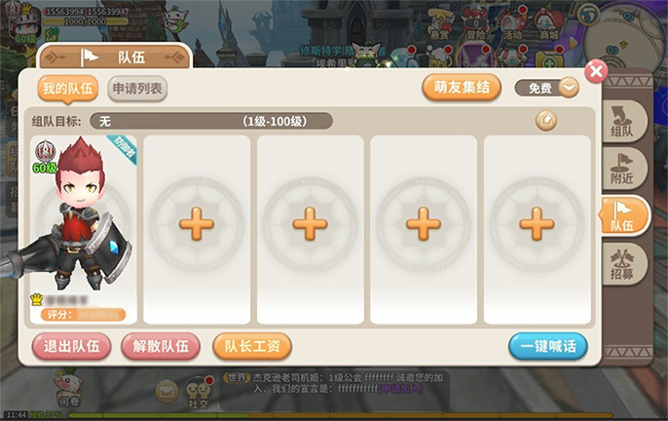Image resolution: width=668 pixels, height=421 pixels.
Task: Click the 萌友集结 button
Action: (462, 88)
